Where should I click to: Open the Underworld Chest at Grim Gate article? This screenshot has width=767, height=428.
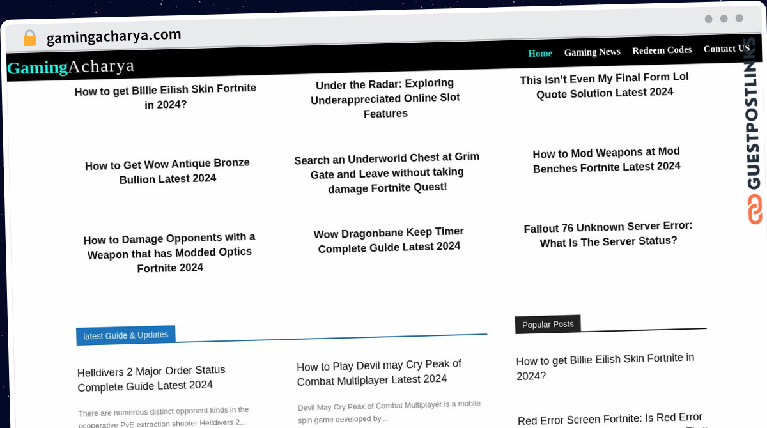pos(387,172)
